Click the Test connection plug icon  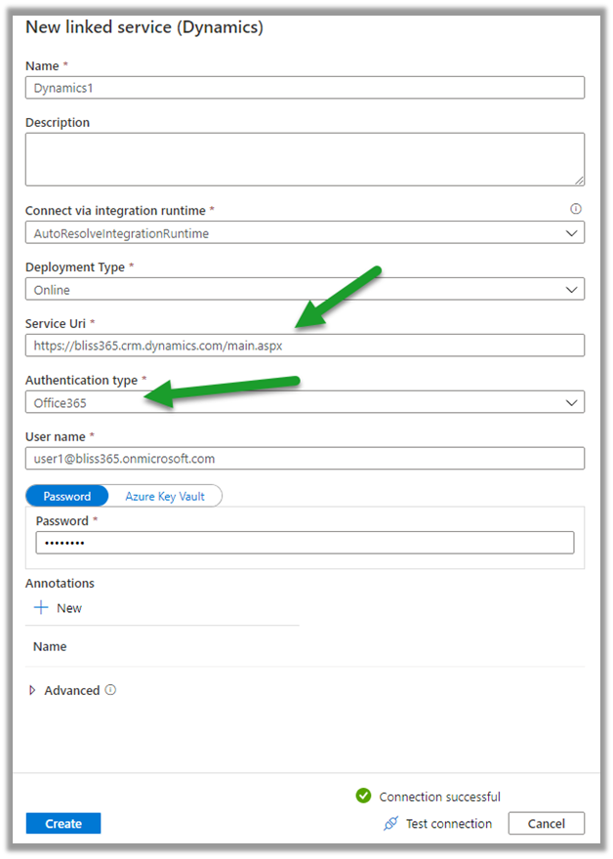(x=391, y=824)
